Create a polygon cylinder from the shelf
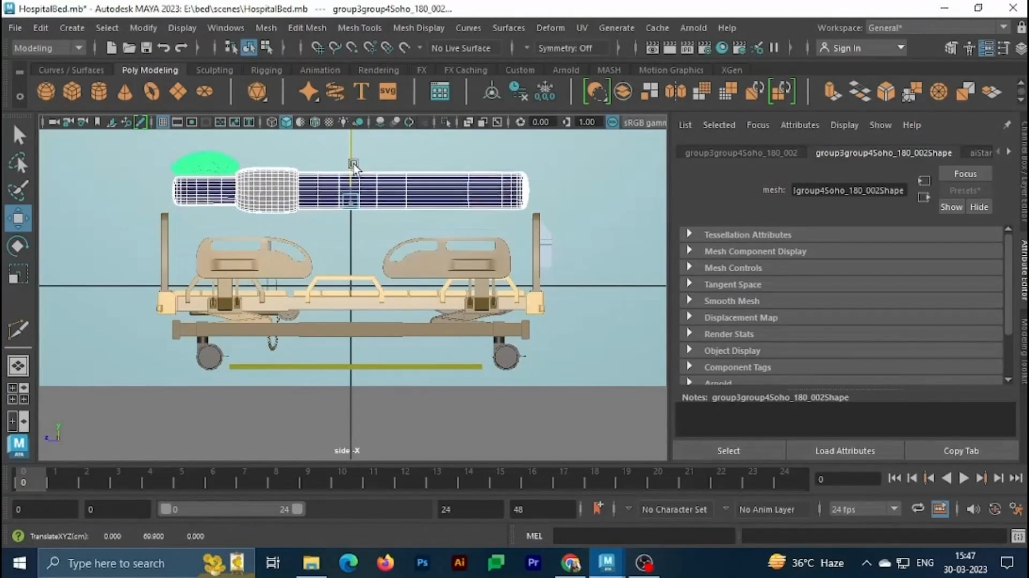1029x578 pixels. pos(99,91)
